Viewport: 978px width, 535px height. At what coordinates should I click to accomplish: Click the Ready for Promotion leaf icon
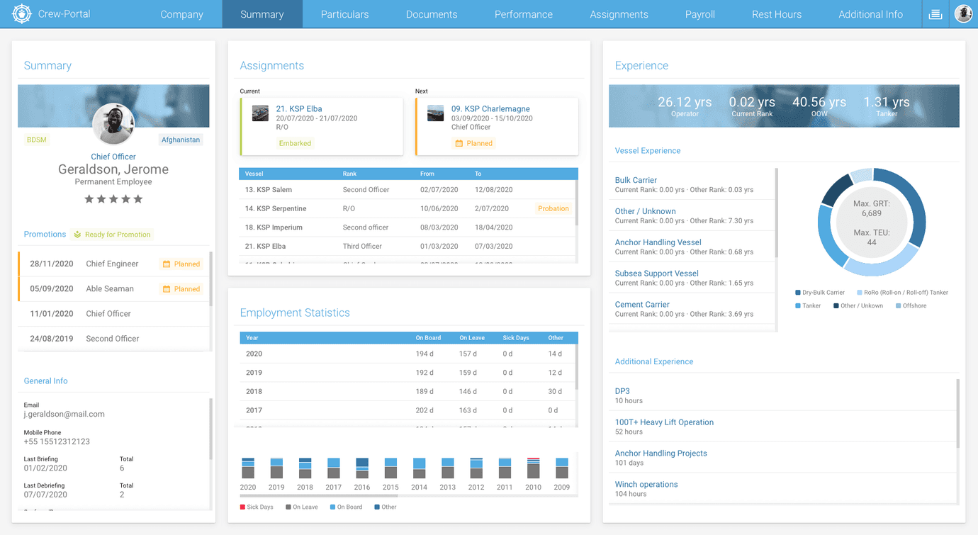[77, 235]
